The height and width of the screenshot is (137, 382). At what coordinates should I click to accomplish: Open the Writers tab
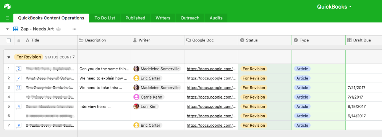click(163, 18)
